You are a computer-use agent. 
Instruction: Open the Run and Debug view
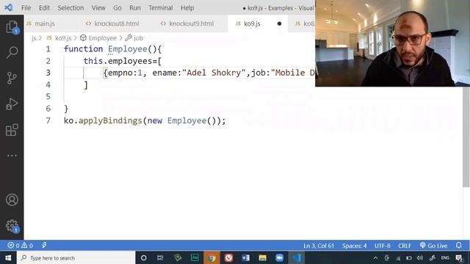tap(12, 104)
